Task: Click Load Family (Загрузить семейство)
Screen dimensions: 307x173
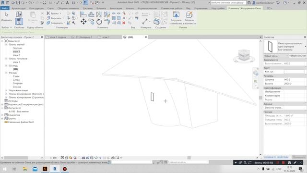Action: tap(176, 18)
